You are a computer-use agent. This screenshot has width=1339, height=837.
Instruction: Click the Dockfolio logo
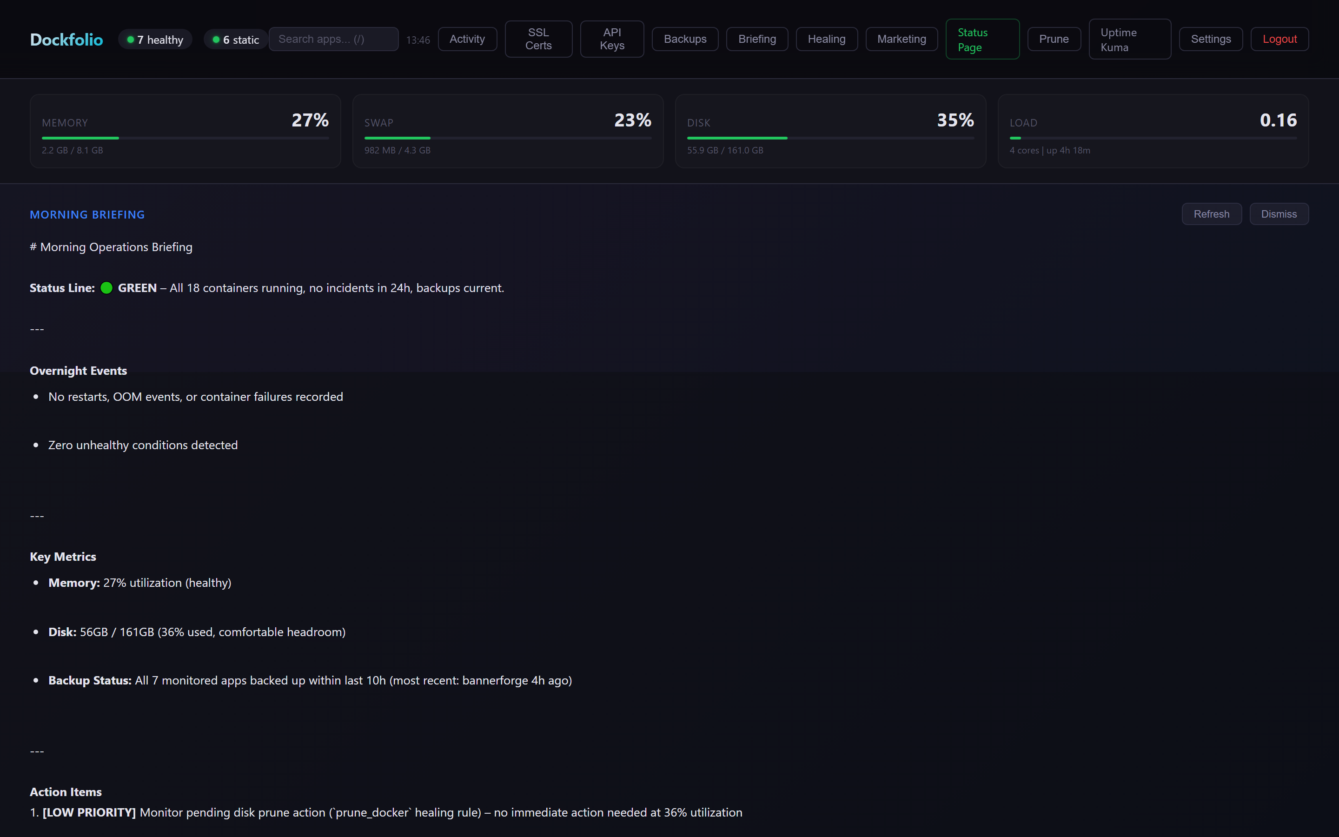tap(66, 40)
